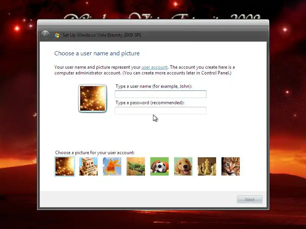Click the user name input field

[x=161, y=94]
